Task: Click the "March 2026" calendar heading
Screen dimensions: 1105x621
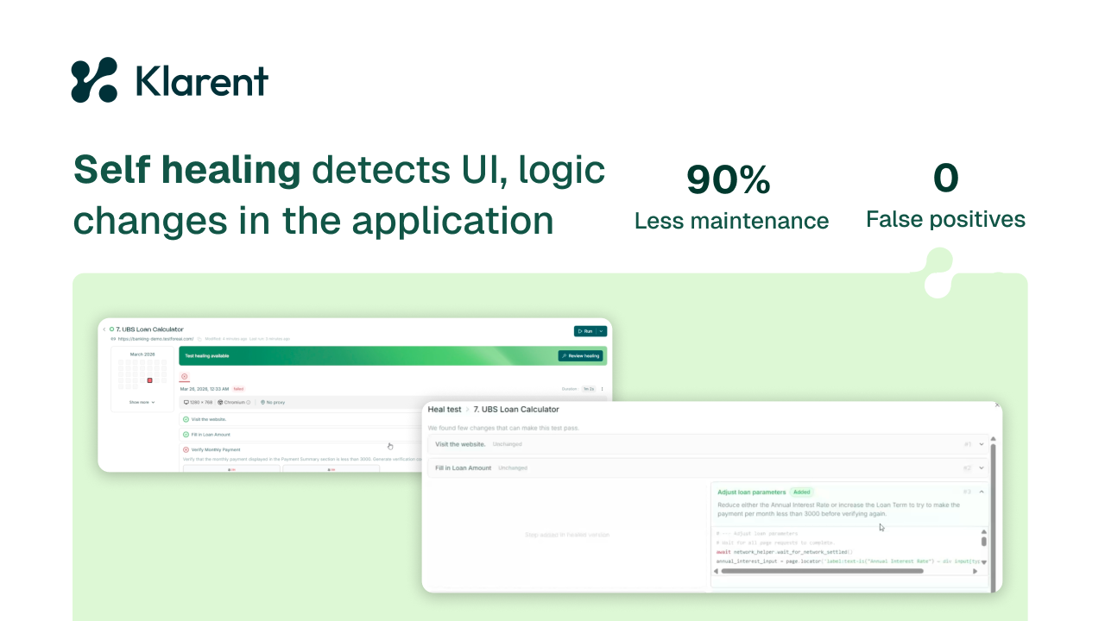Action: coord(142,354)
